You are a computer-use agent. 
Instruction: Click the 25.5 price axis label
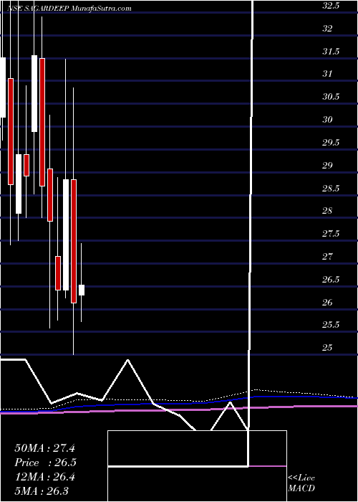tap(331, 325)
